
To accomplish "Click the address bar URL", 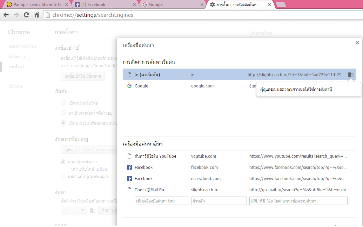I will pyautogui.click(x=93, y=15).
